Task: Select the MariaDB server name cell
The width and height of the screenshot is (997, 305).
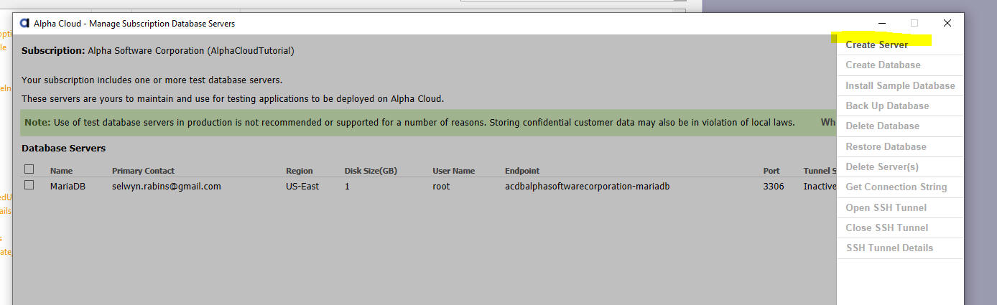Action: (x=68, y=186)
